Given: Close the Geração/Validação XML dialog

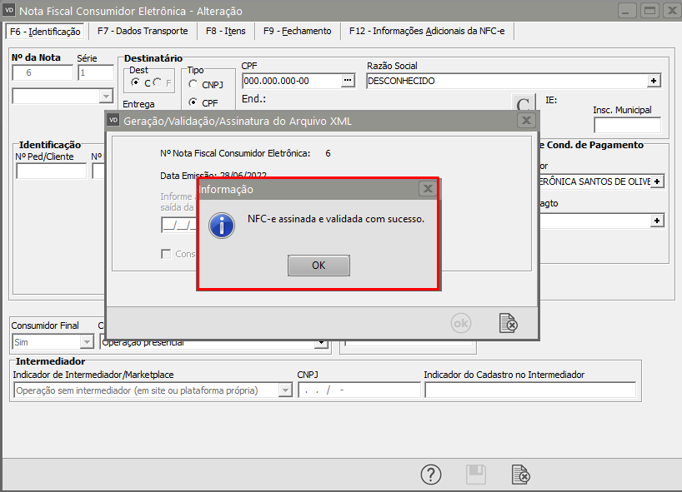Looking at the screenshot, I should (x=525, y=121).
